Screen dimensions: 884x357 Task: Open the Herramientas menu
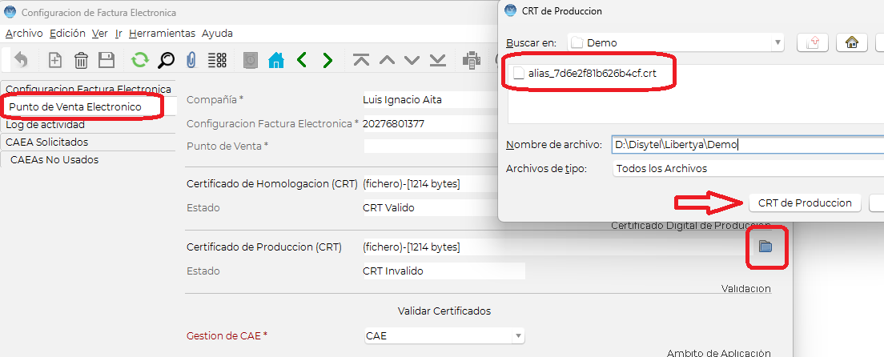(x=163, y=34)
